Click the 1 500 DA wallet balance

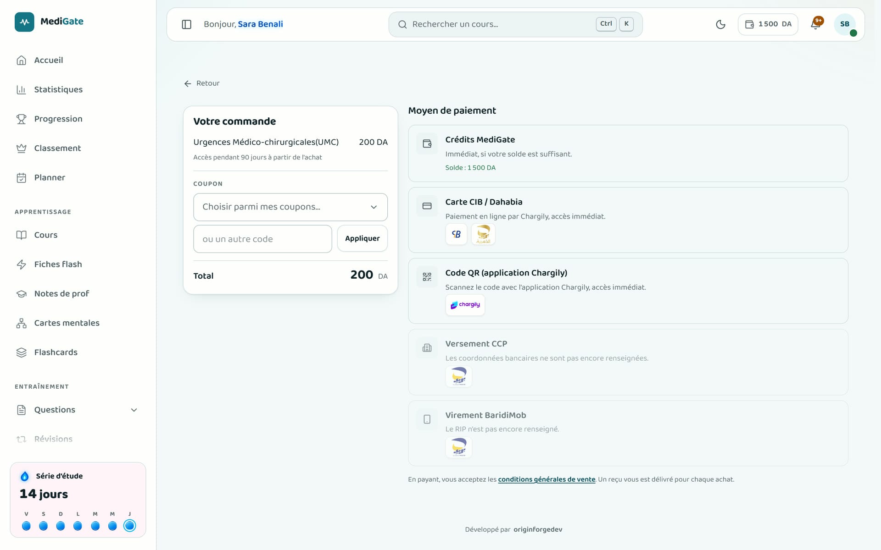768,24
